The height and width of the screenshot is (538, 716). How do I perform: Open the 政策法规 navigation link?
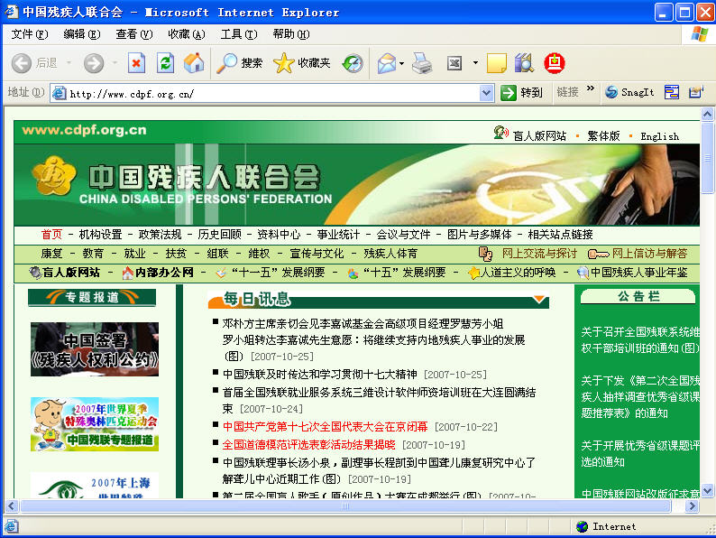(160, 235)
